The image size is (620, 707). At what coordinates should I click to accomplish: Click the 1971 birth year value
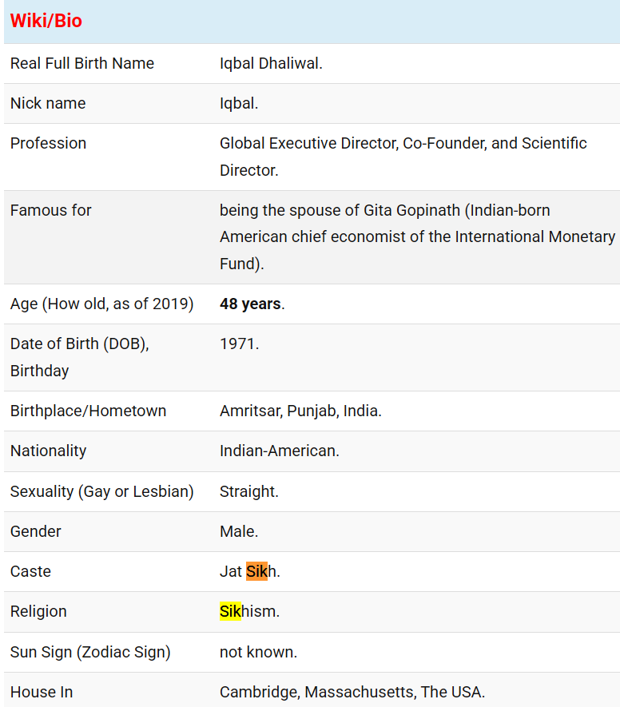[x=240, y=344]
